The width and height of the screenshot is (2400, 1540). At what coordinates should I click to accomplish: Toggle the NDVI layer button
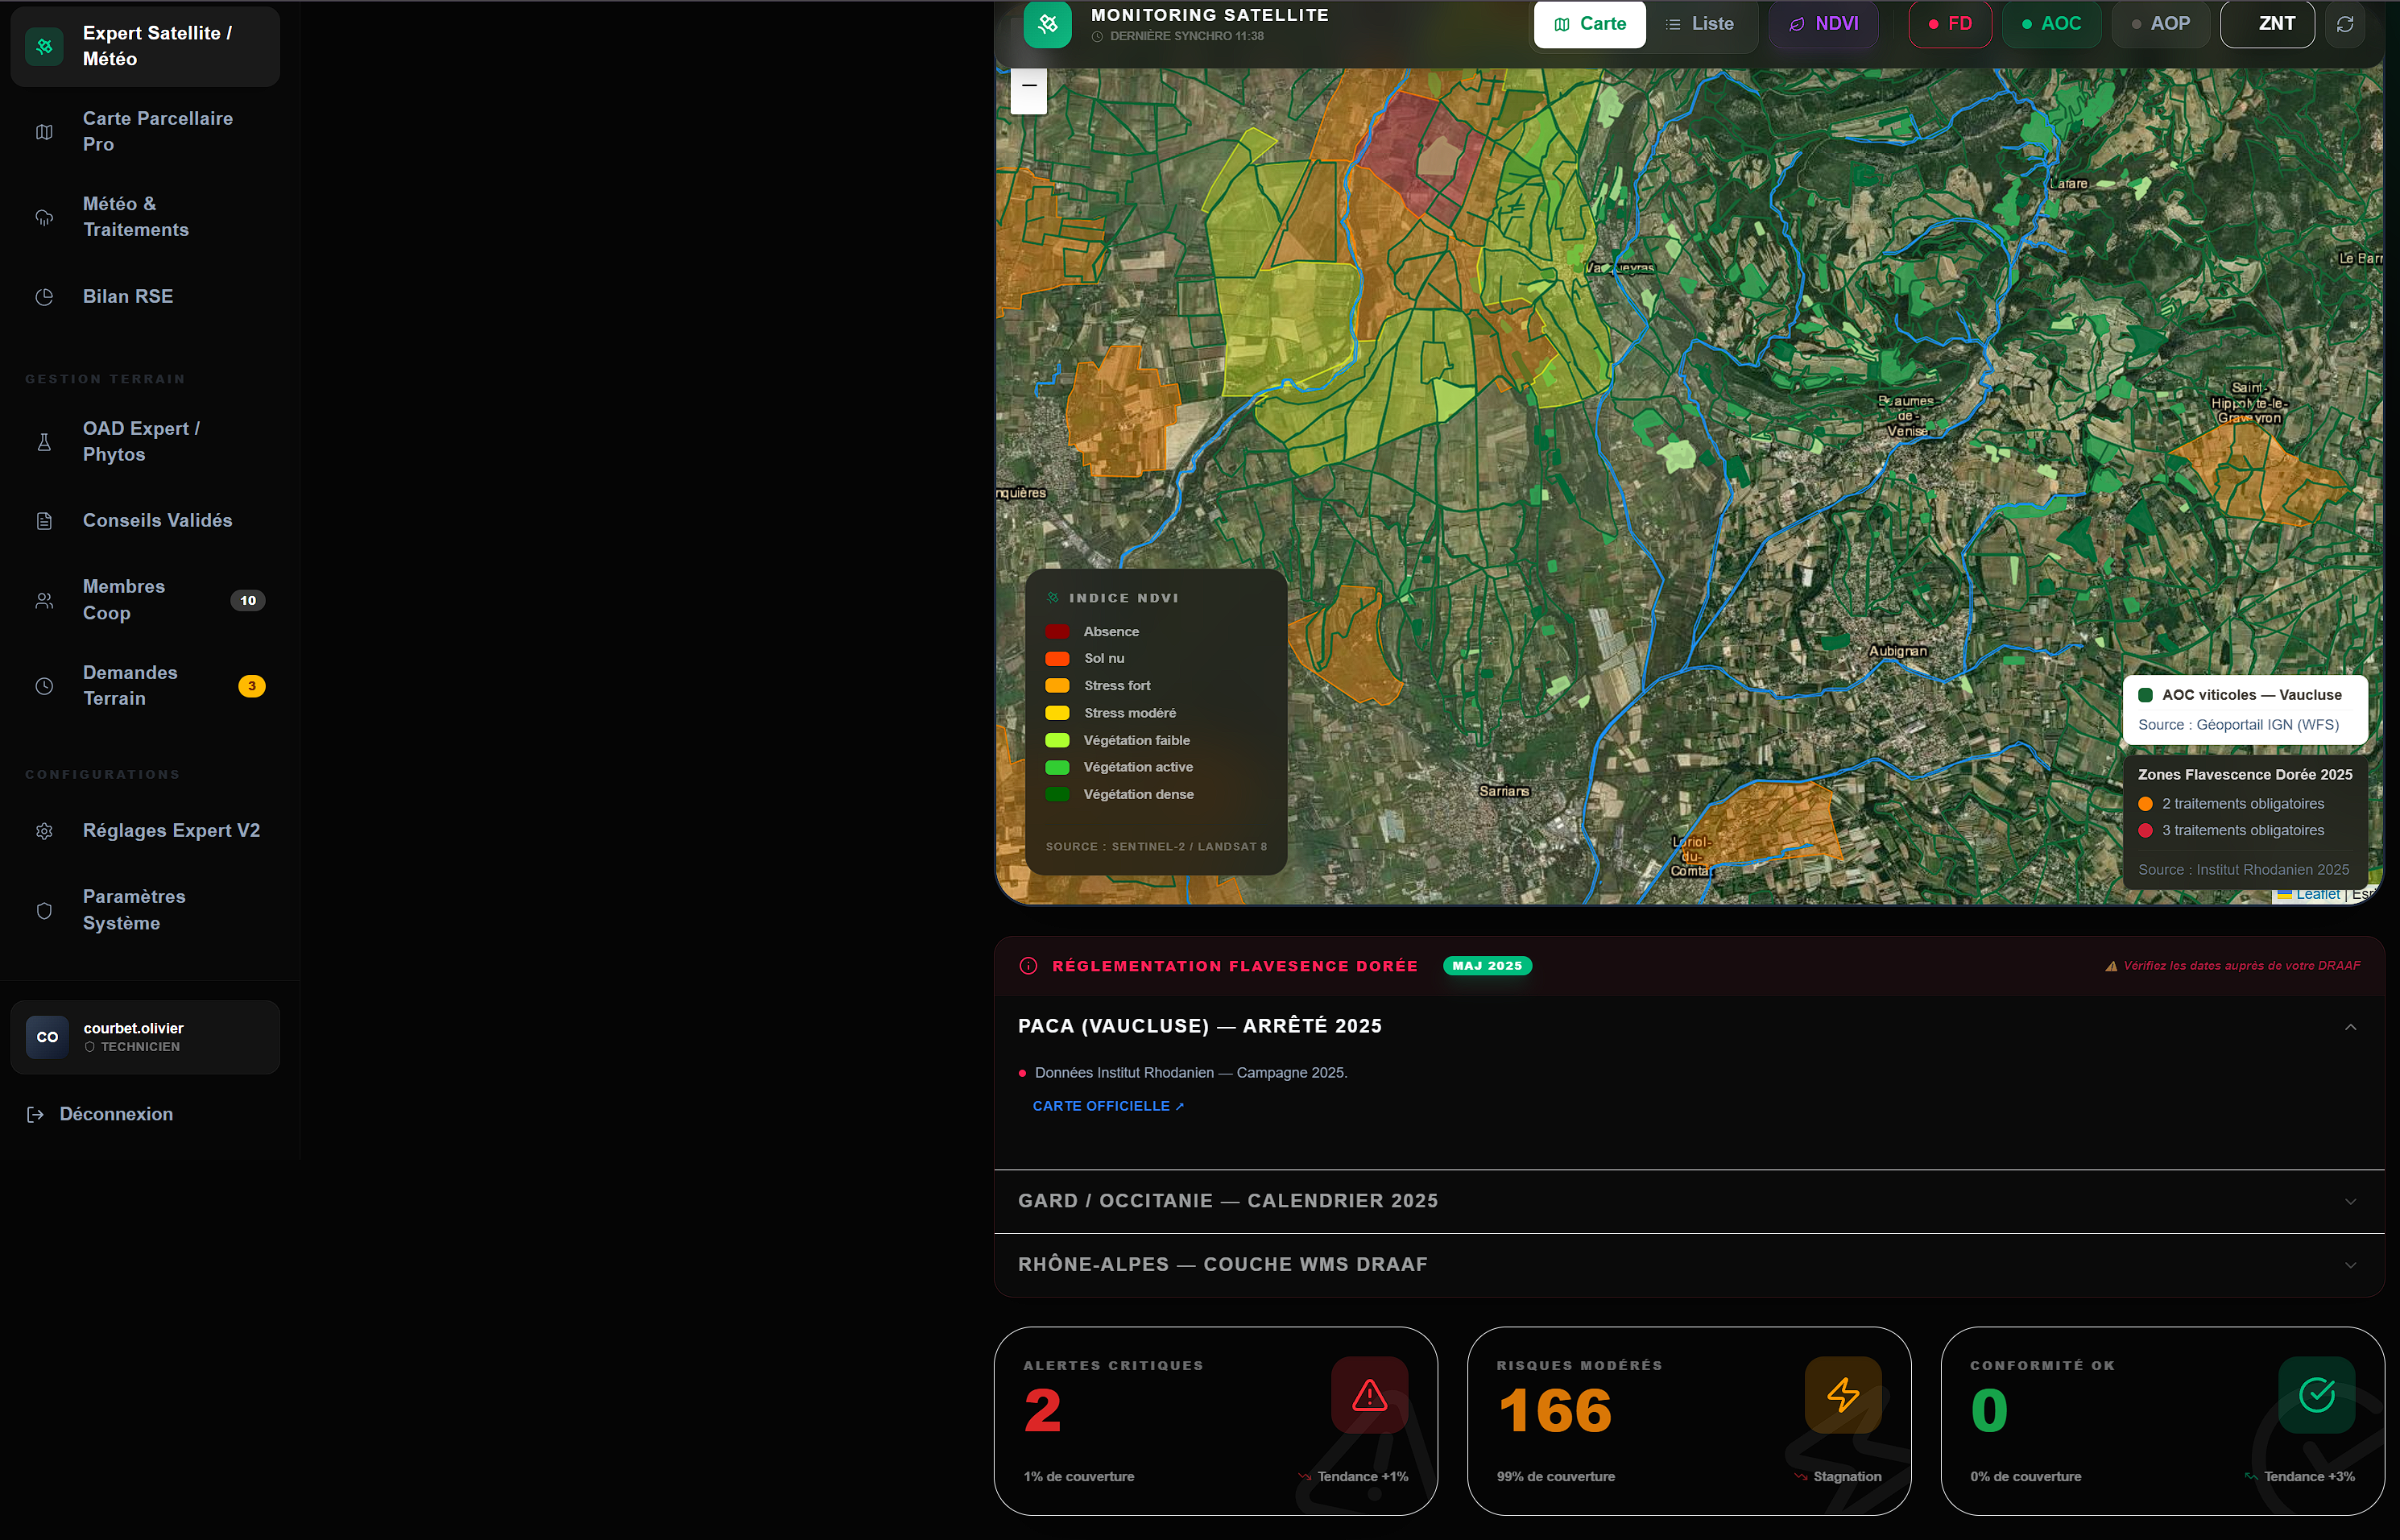tap(1824, 24)
